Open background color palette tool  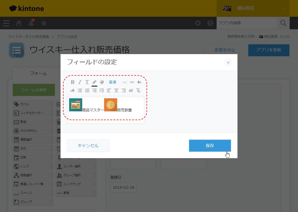pyautogui.click(x=102, y=82)
